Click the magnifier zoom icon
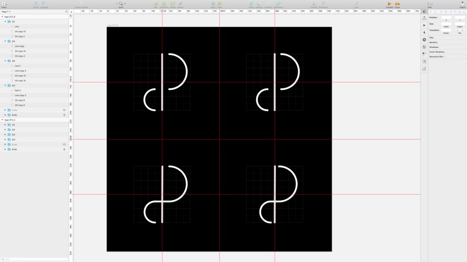 tap(120, 4)
